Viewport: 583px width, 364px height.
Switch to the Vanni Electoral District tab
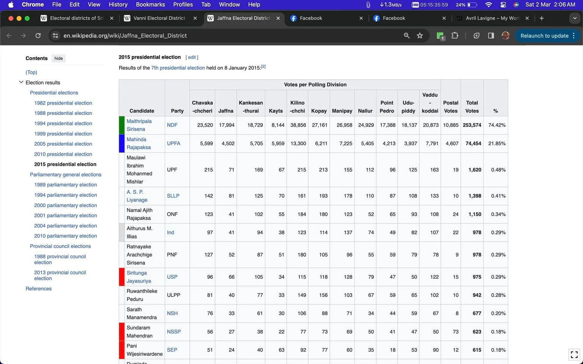point(159,18)
